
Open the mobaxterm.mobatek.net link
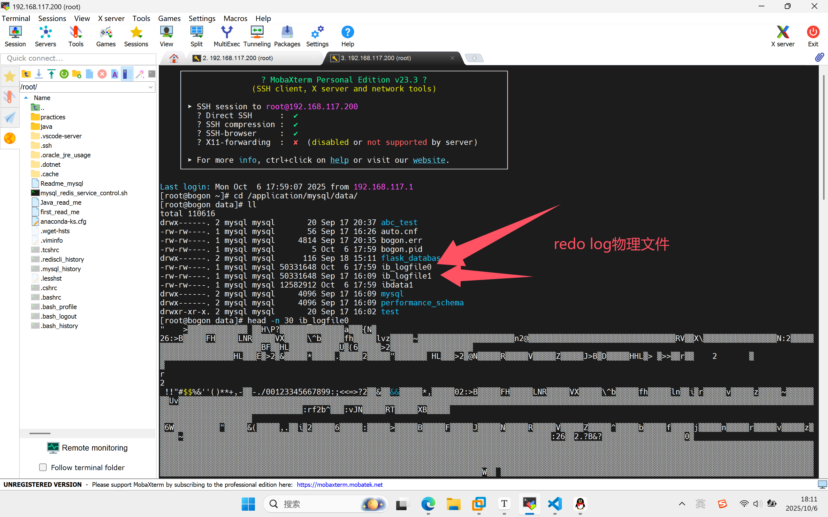click(339, 485)
